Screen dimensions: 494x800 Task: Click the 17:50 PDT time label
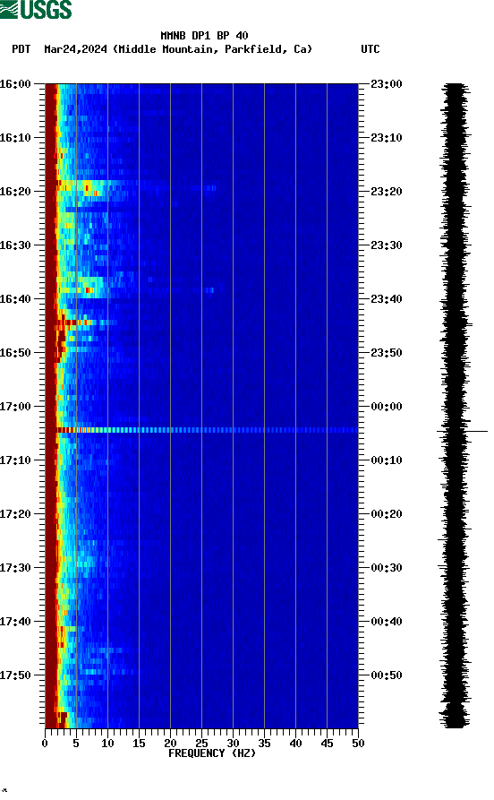15,675
